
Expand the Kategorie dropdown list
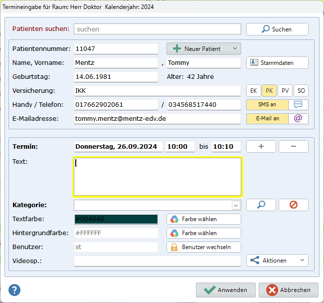pos(236,205)
